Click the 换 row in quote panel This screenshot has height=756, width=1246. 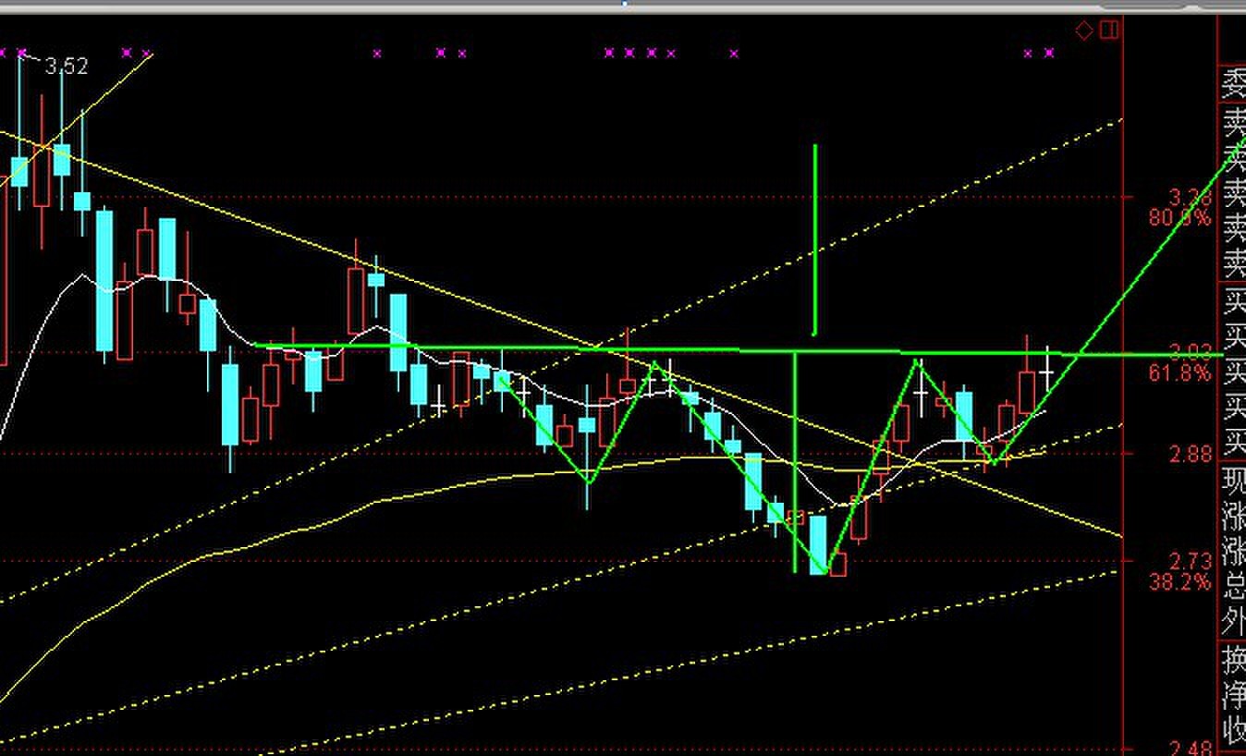click(x=1234, y=661)
